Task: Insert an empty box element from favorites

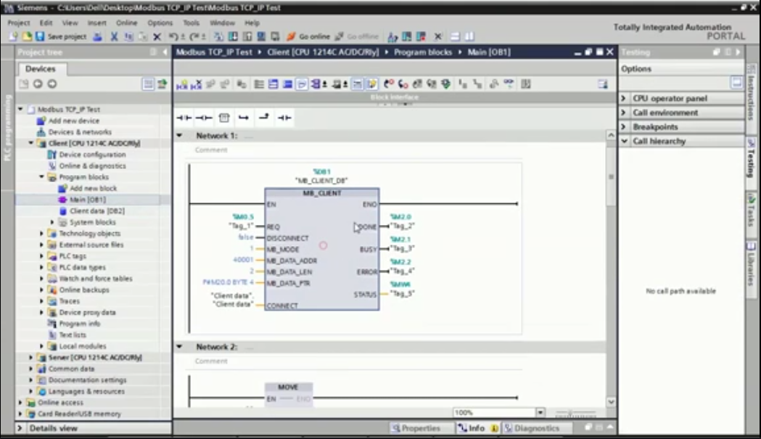Action: tap(225, 116)
